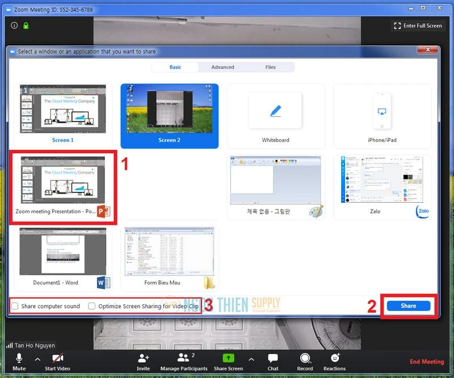Mute the microphone in the meeting toolbar

pos(19,358)
